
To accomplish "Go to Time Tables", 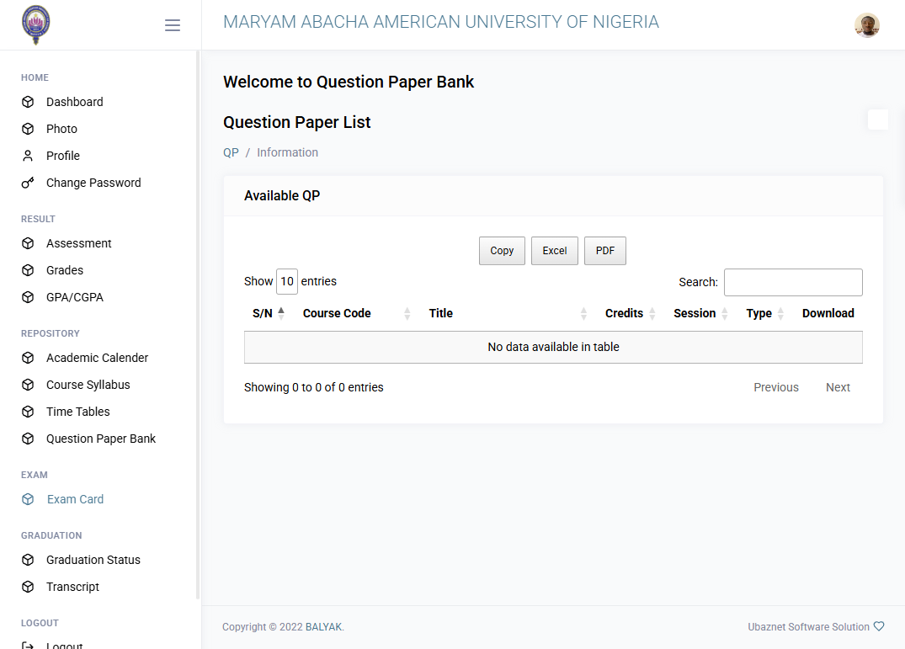I will point(78,412).
